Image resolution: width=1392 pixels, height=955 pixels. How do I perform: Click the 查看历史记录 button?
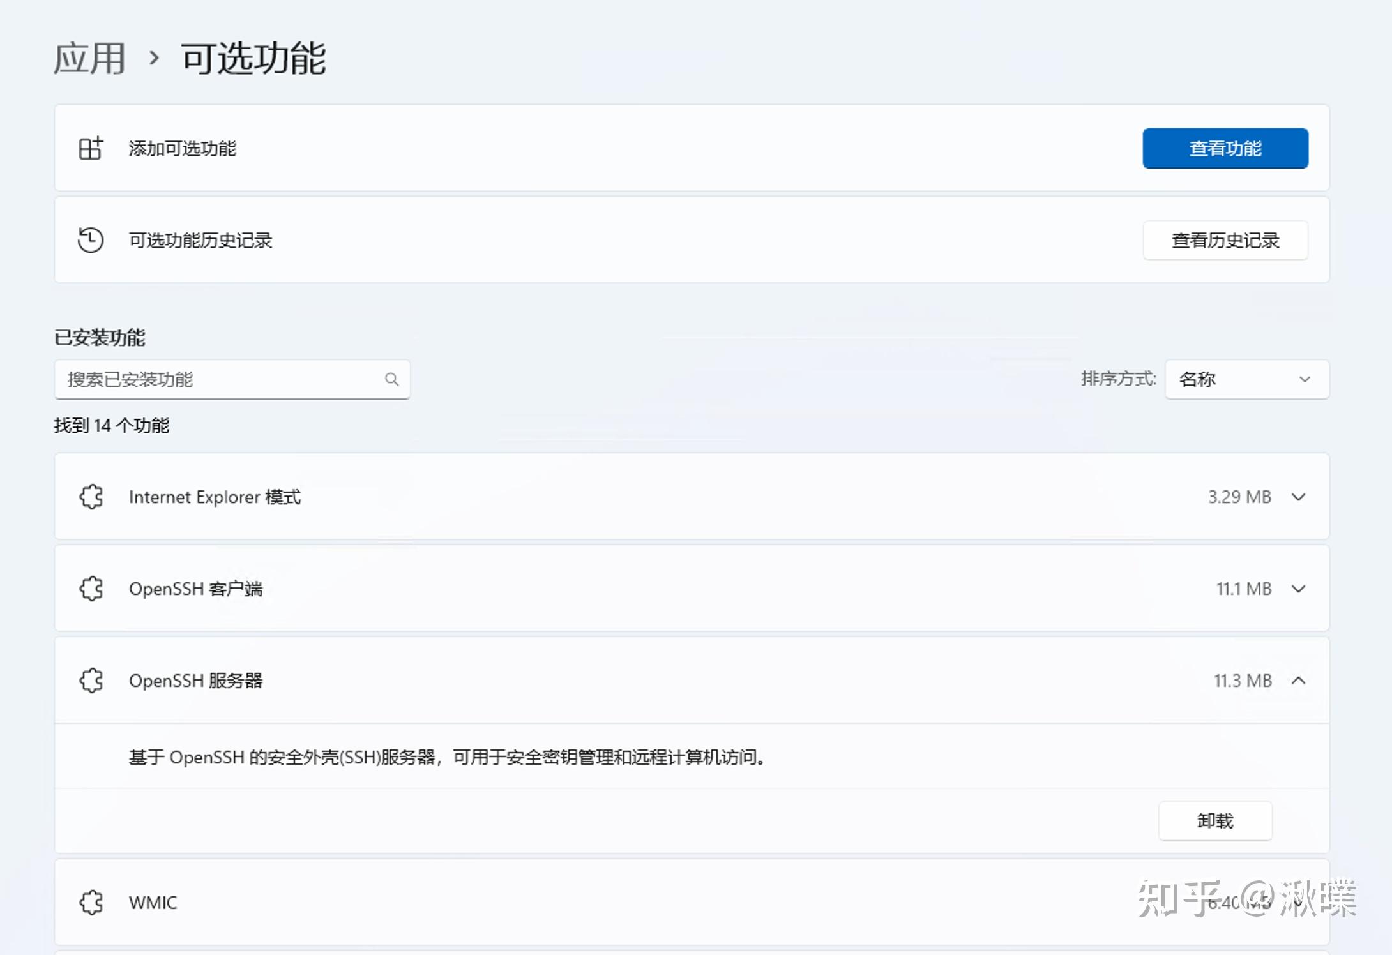point(1225,240)
